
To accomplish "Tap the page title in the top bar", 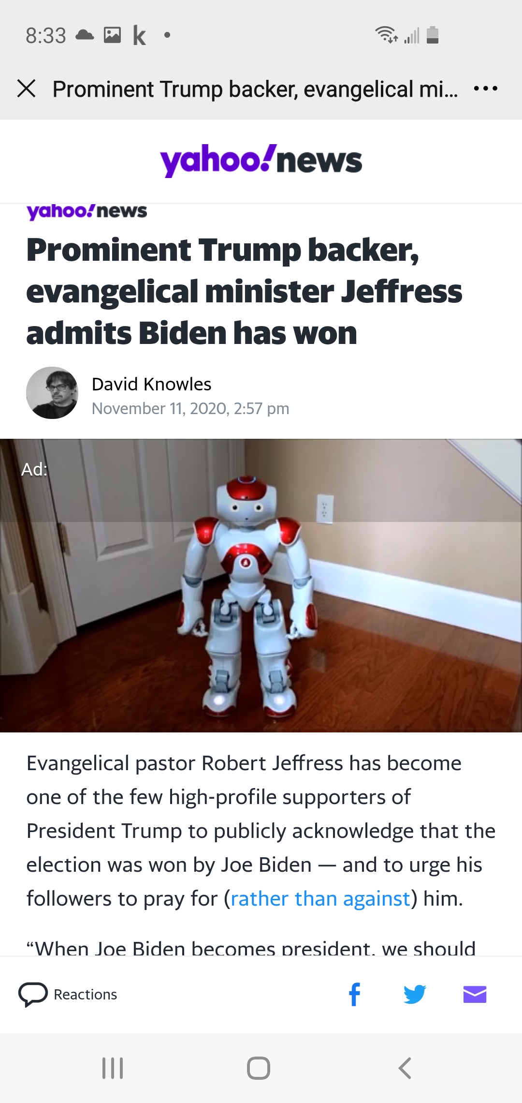I will click(x=255, y=89).
